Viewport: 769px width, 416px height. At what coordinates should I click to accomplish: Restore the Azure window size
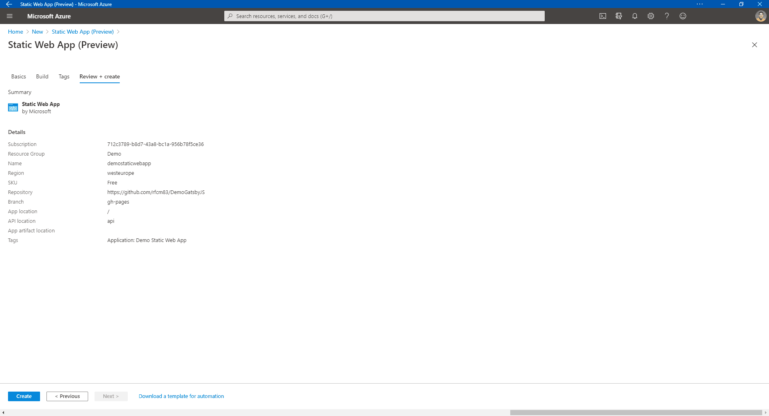(x=741, y=4)
